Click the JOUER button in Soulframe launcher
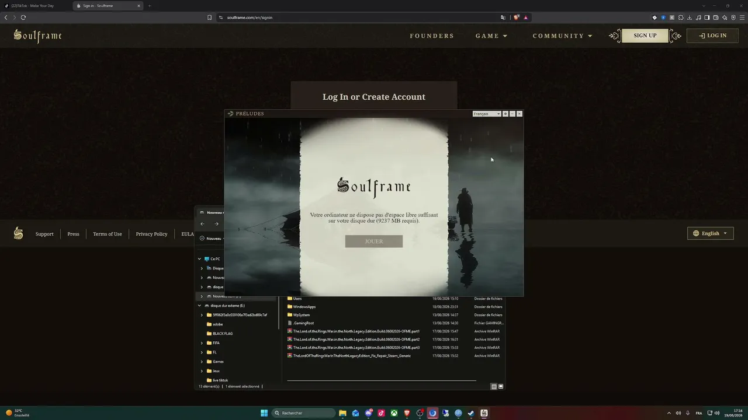 pyautogui.click(x=374, y=242)
